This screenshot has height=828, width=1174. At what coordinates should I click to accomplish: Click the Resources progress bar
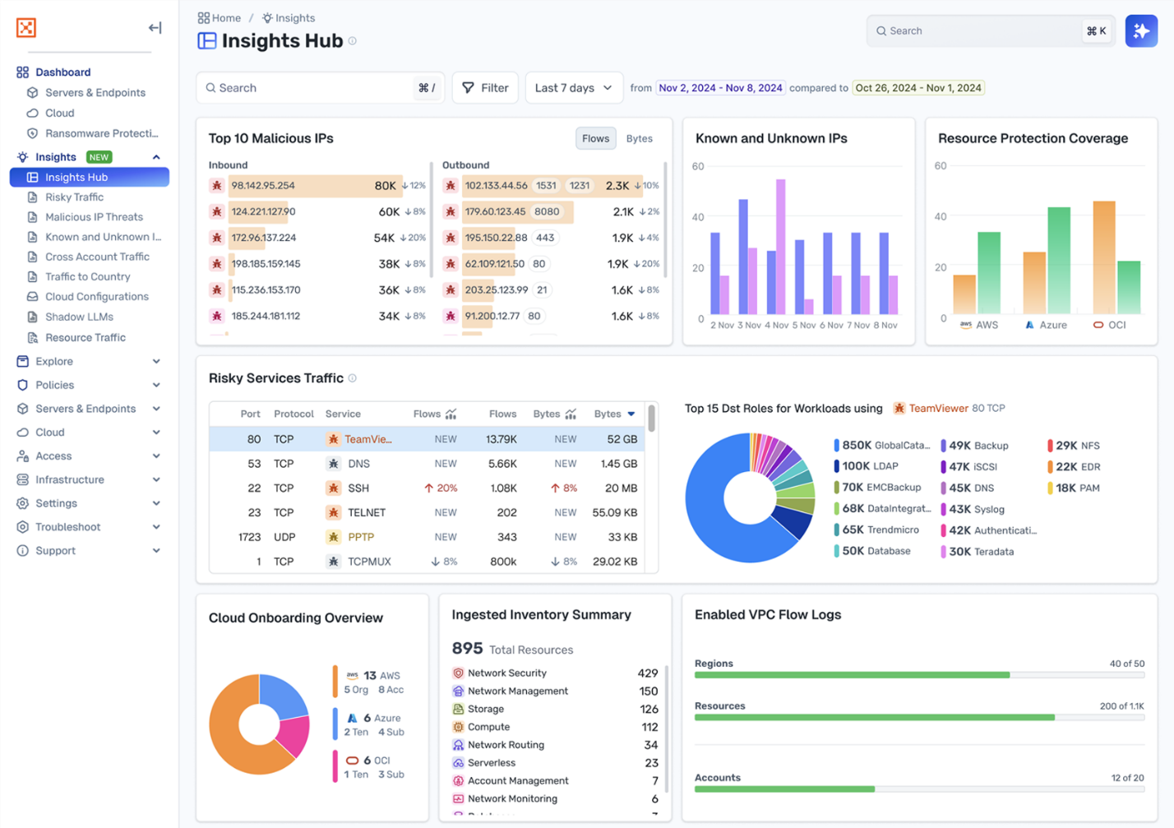(919, 718)
